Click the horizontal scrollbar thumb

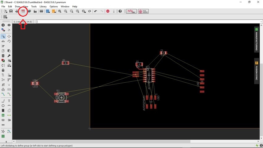(103, 142)
